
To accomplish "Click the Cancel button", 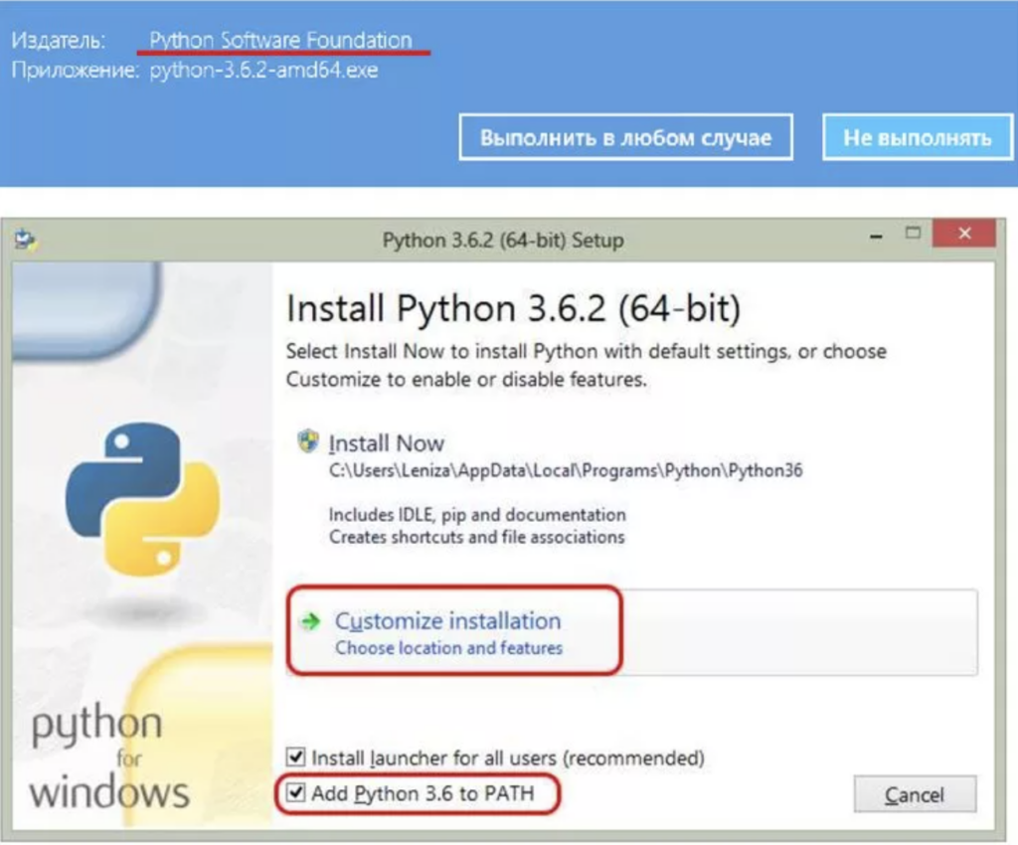I will click(x=915, y=794).
